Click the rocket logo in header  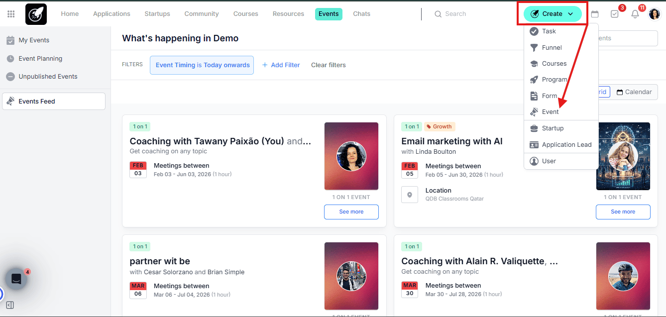point(36,14)
